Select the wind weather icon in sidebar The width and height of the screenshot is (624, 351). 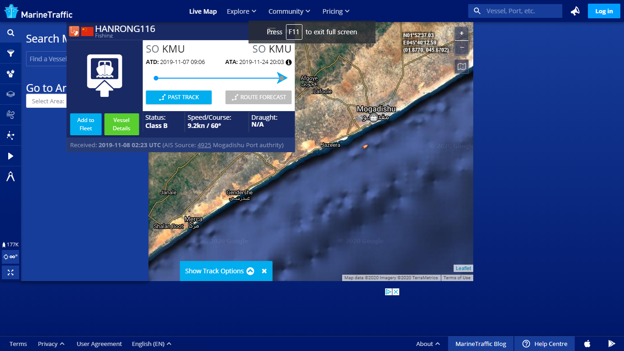11,115
